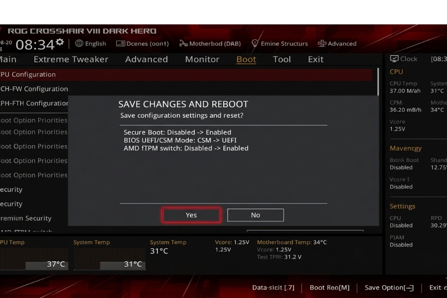Image resolution: width=447 pixels, height=298 pixels.
Task: Click 'AMD fTPM switch' change line
Action: click(186, 149)
